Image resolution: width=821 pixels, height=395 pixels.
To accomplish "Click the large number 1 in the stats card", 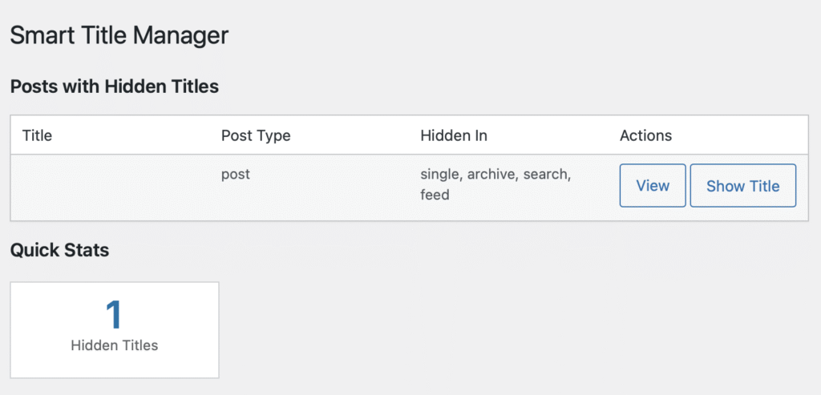I will [x=114, y=315].
